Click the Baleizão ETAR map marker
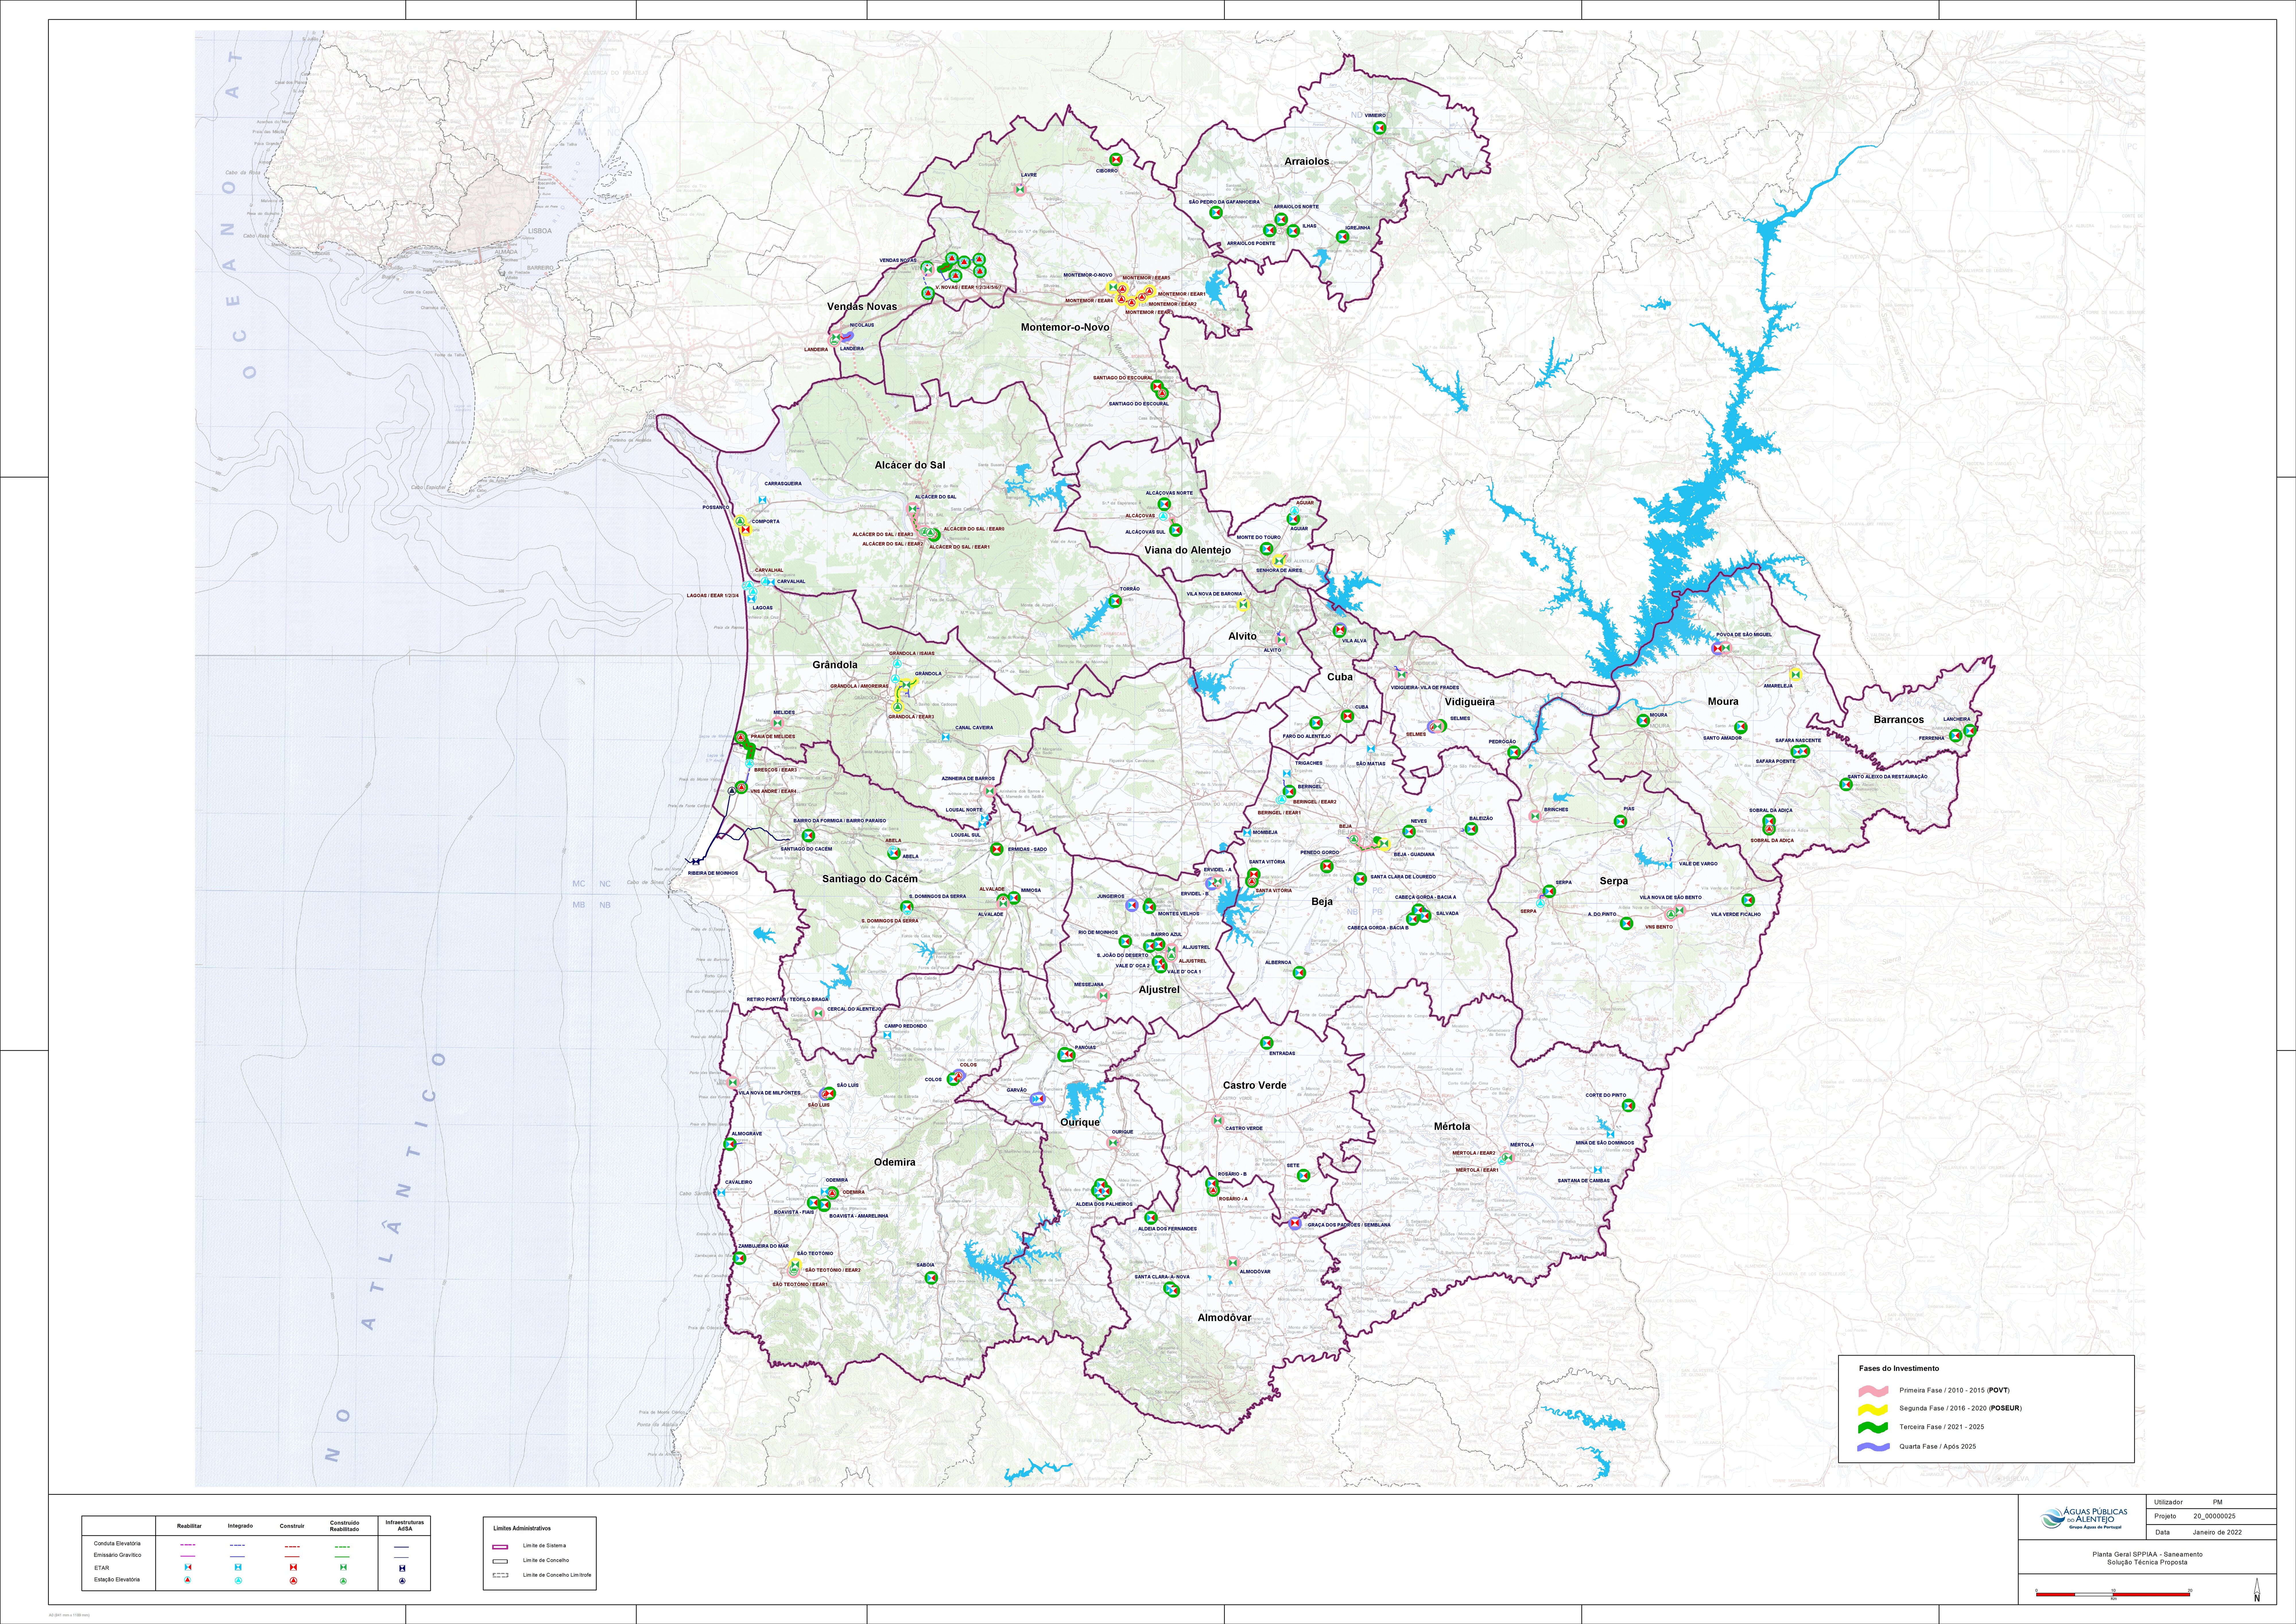Image resolution: width=2296 pixels, height=1624 pixels. click(1471, 829)
